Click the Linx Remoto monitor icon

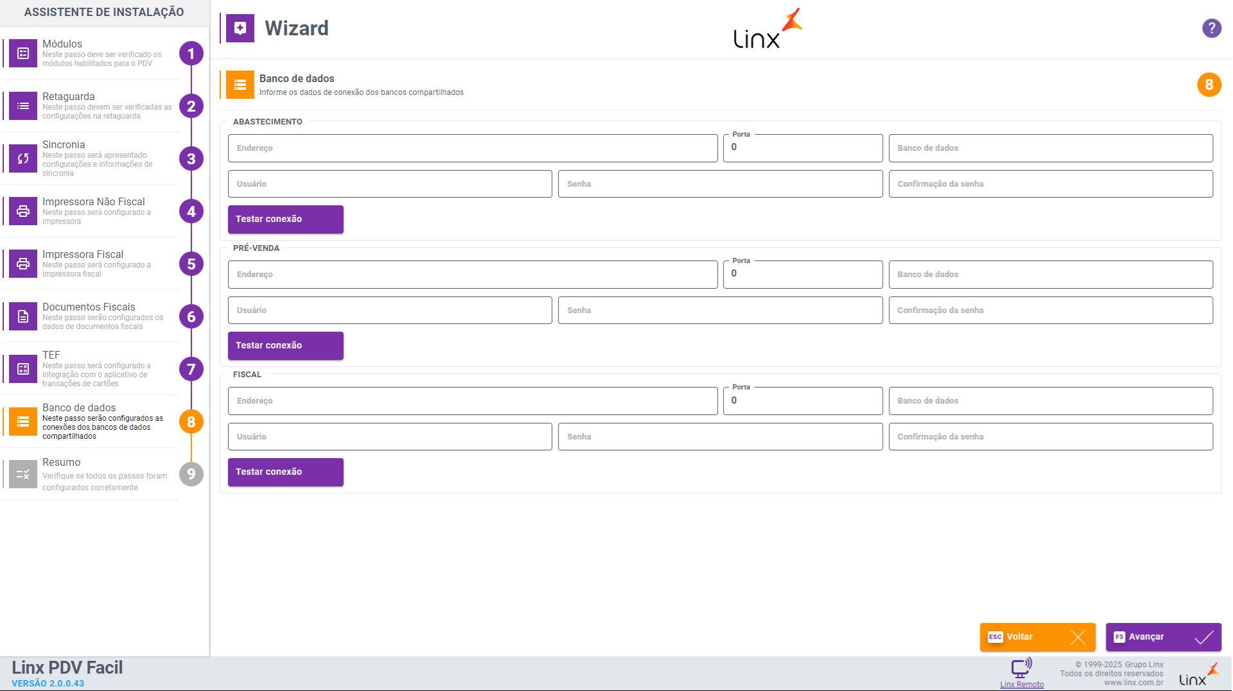[1021, 667]
